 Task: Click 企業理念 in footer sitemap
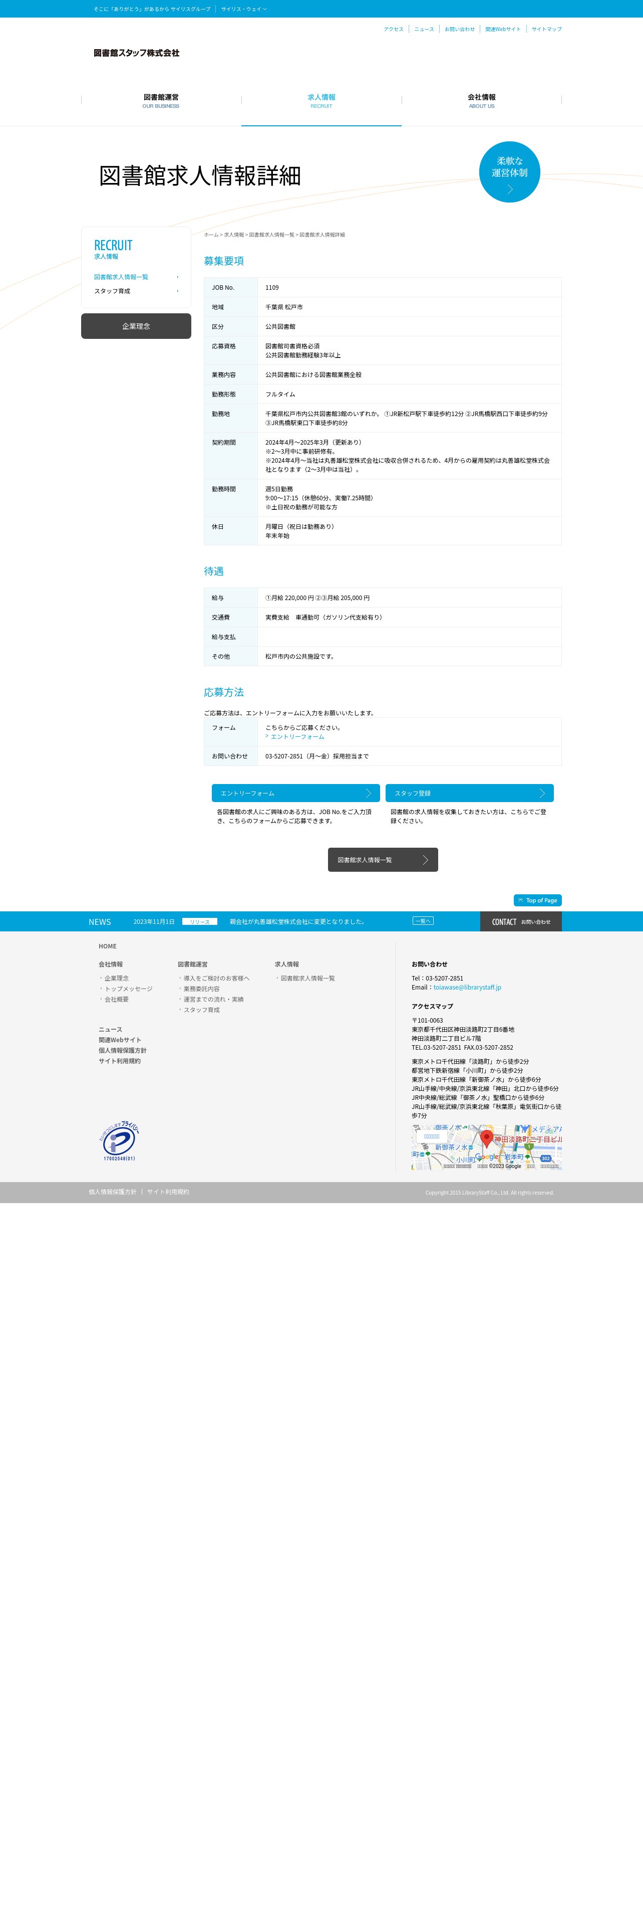(116, 978)
